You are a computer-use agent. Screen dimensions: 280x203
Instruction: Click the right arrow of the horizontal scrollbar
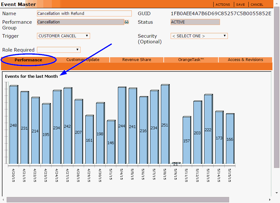click(270, 200)
